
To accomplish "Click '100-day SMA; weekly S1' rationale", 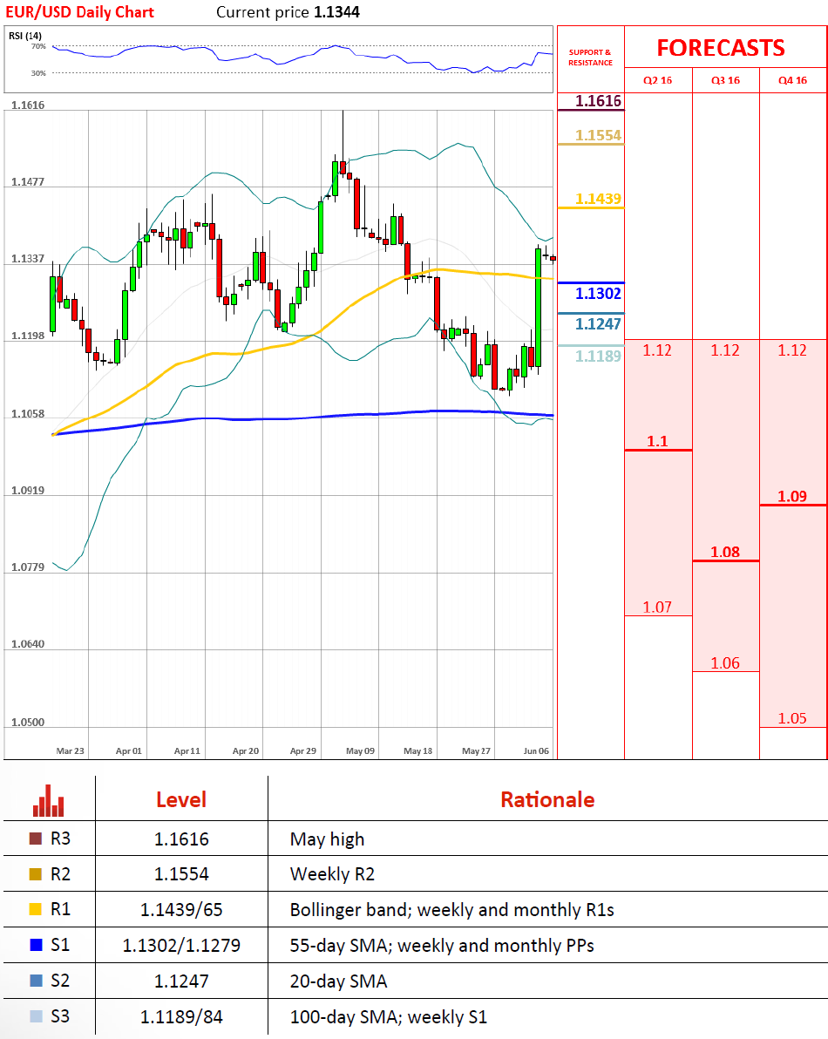I will (389, 1017).
